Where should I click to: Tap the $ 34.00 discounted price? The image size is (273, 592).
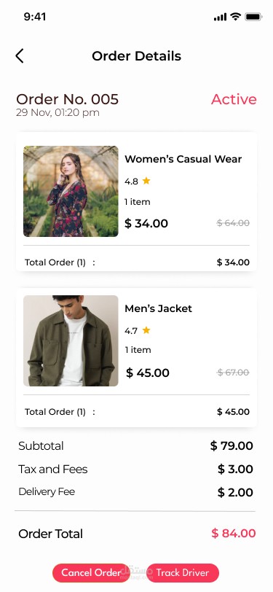click(x=146, y=223)
